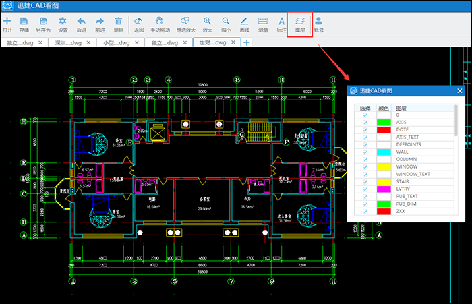472x304 pixels.
Task: Close the 世财....dwg tab
Action: [235, 42]
